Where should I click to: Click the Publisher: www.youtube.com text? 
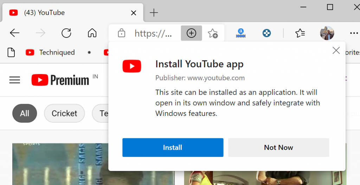pos(200,78)
